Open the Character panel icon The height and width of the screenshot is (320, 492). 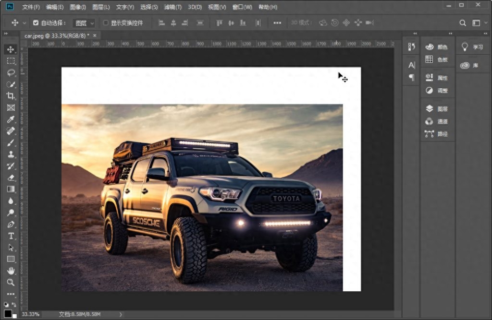tap(411, 65)
